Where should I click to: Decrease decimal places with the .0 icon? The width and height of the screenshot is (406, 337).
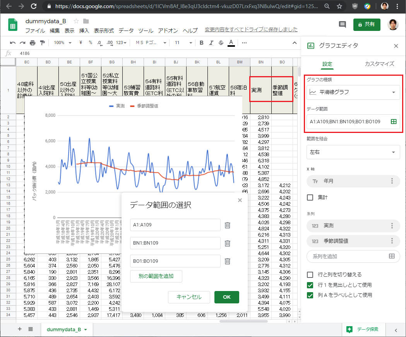point(99,43)
